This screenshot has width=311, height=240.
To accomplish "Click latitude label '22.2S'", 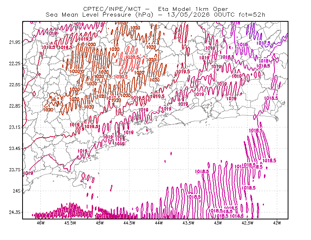I will [x=15, y=63].
